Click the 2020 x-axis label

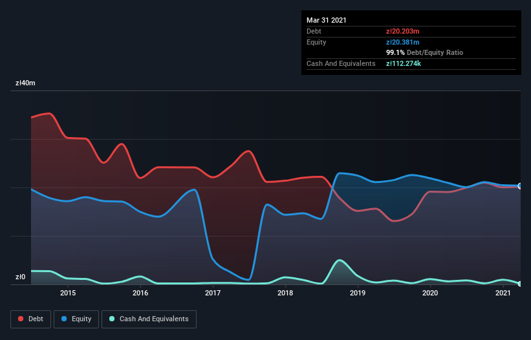(x=430, y=293)
